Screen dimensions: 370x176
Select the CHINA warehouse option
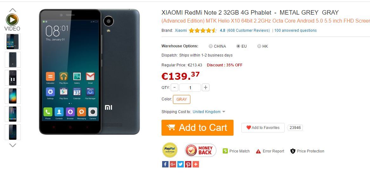(x=211, y=46)
